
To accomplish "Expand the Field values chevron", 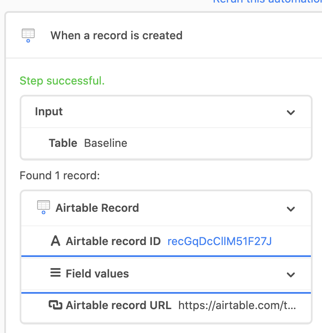I will (x=291, y=275).
